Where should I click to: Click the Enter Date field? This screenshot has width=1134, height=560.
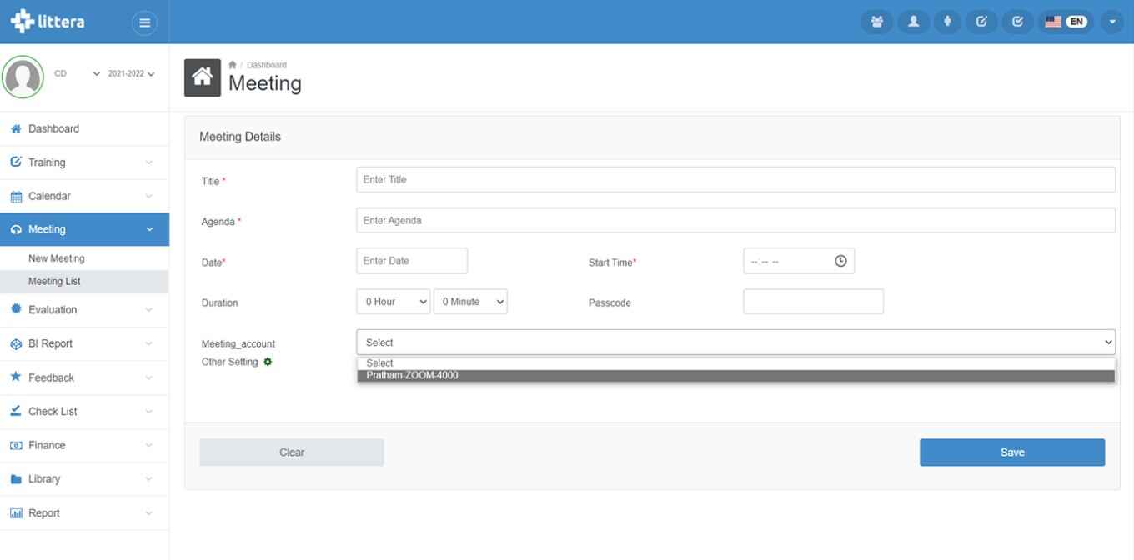412,261
